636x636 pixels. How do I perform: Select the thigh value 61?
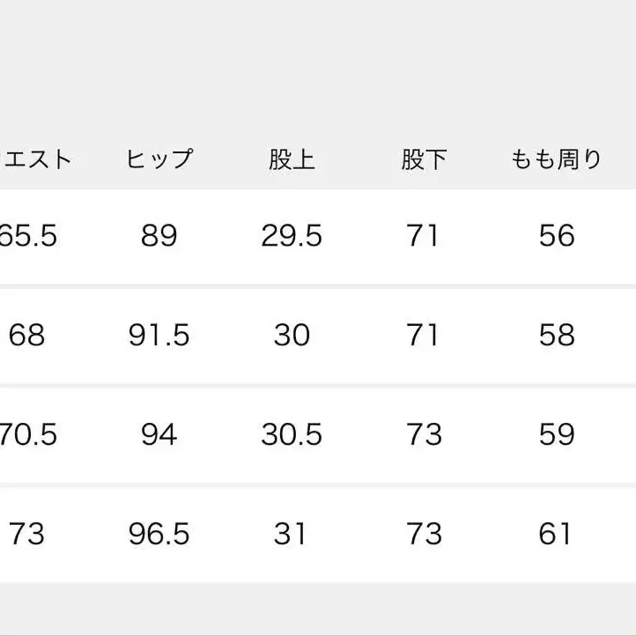[556, 534]
